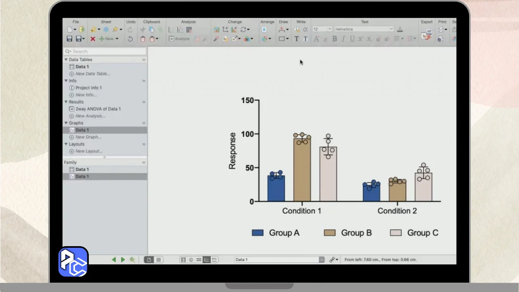
Task: Click the Analyze button in Analysis group
Action: point(179,39)
